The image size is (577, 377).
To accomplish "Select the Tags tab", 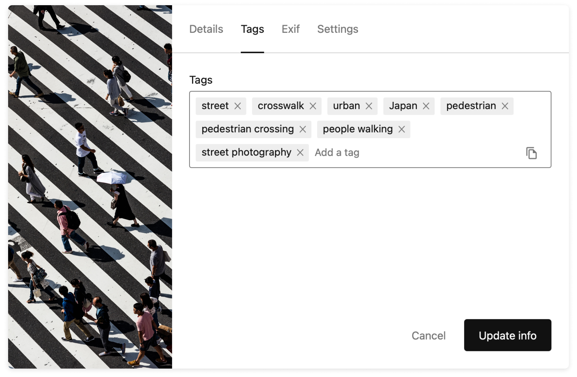I will pyautogui.click(x=252, y=29).
